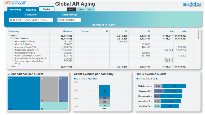This screenshot has width=205, height=115.
Task: Expand Bramhall Defense Aerospace LLP row
Action: click(x=12, y=58)
